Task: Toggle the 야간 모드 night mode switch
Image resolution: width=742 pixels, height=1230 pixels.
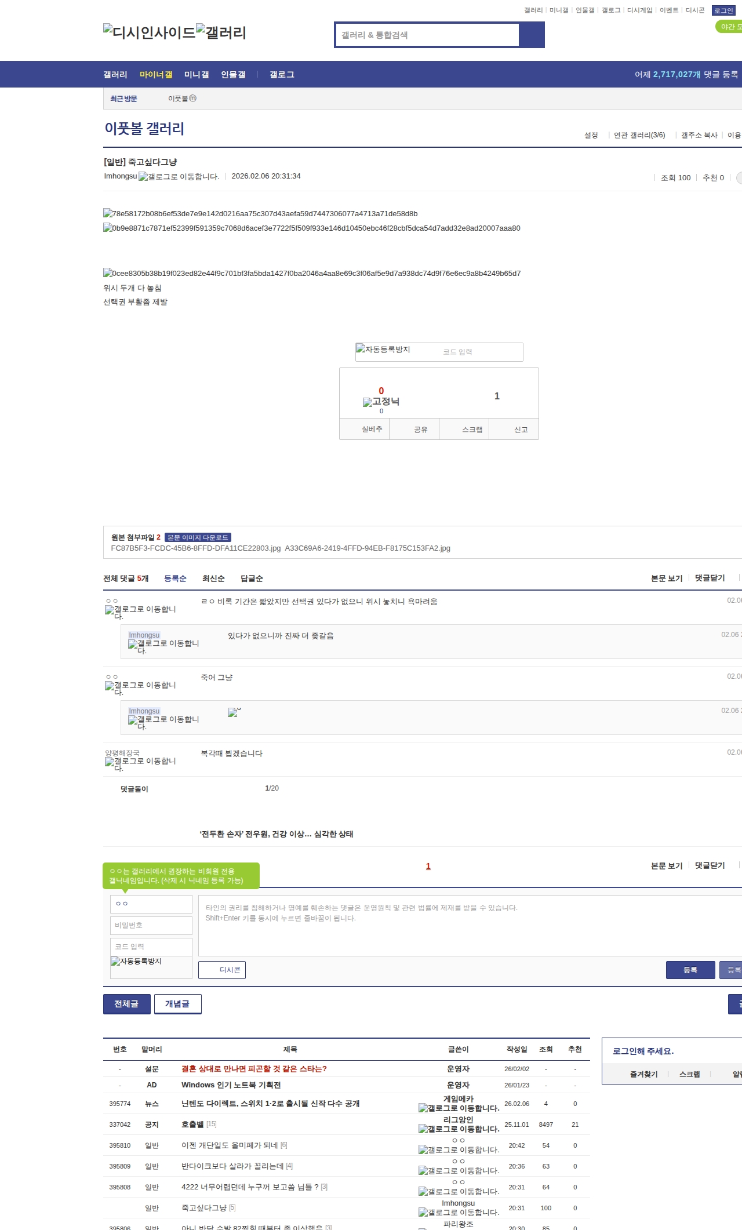Action: pyautogui.click(x=730, y=27)
